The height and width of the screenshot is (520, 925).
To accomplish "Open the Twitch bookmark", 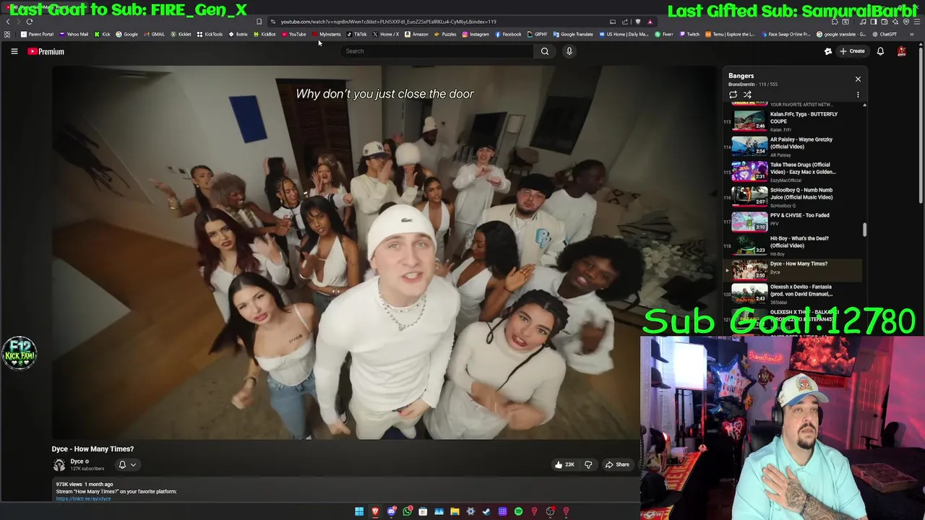I will point(689,34).
